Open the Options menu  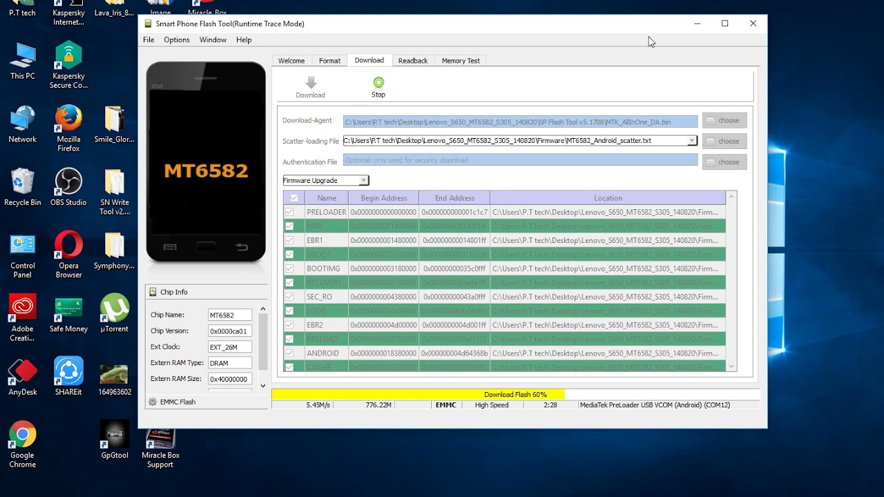point(177,40)
